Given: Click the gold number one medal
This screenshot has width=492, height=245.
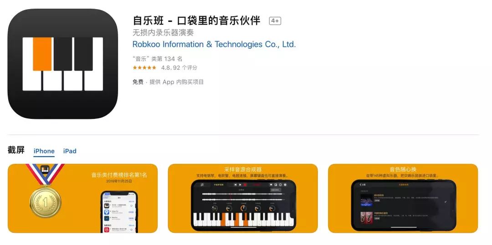Looking at the screenshot, I should [46, 202].
